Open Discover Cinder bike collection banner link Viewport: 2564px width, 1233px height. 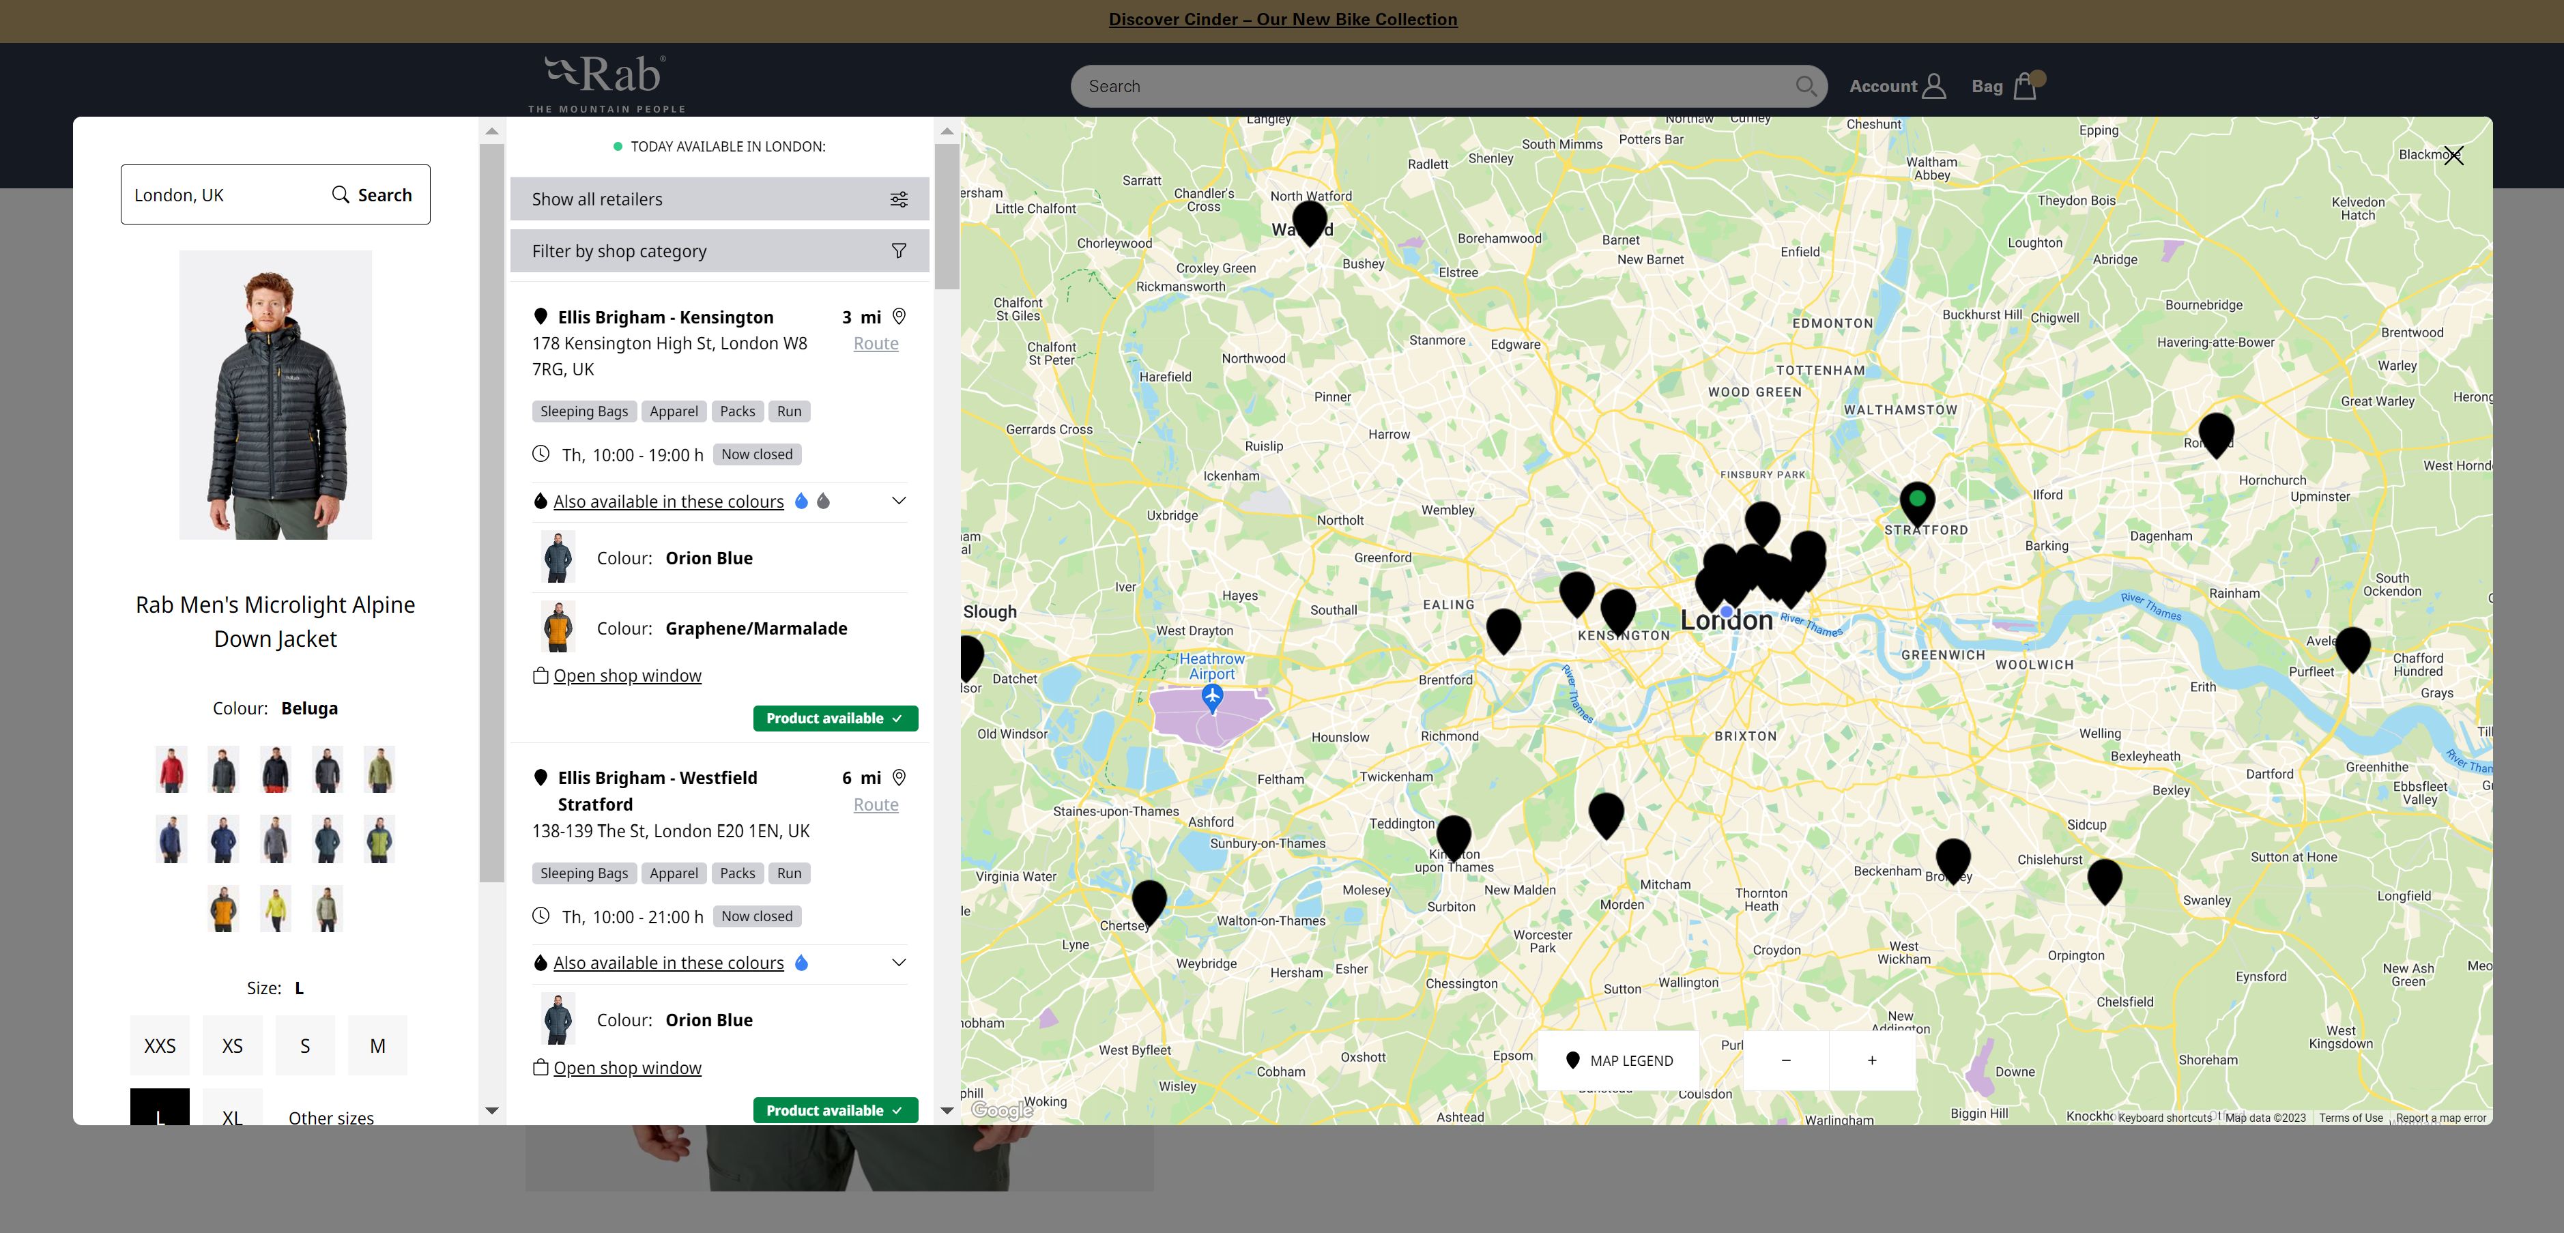click(1282, 19)
